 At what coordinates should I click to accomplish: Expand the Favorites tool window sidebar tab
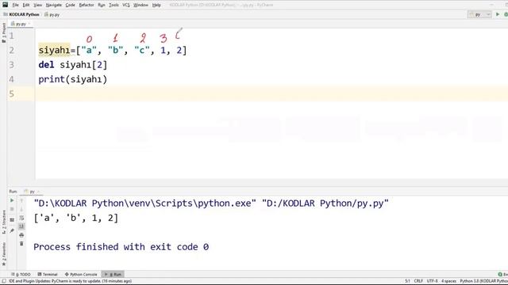click(x=3, y=254)
